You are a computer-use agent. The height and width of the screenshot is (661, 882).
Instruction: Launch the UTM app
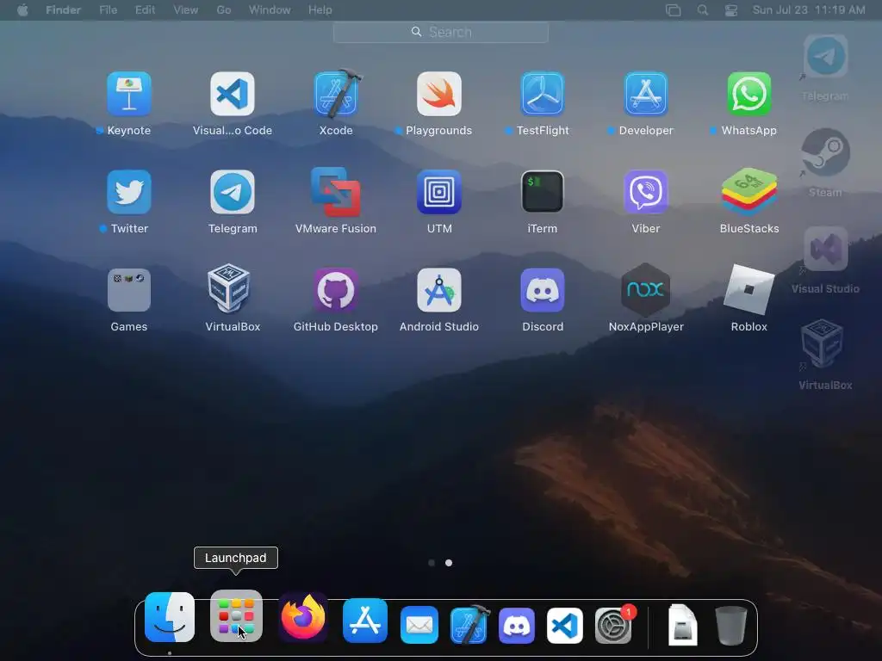[x=439, y=192]
